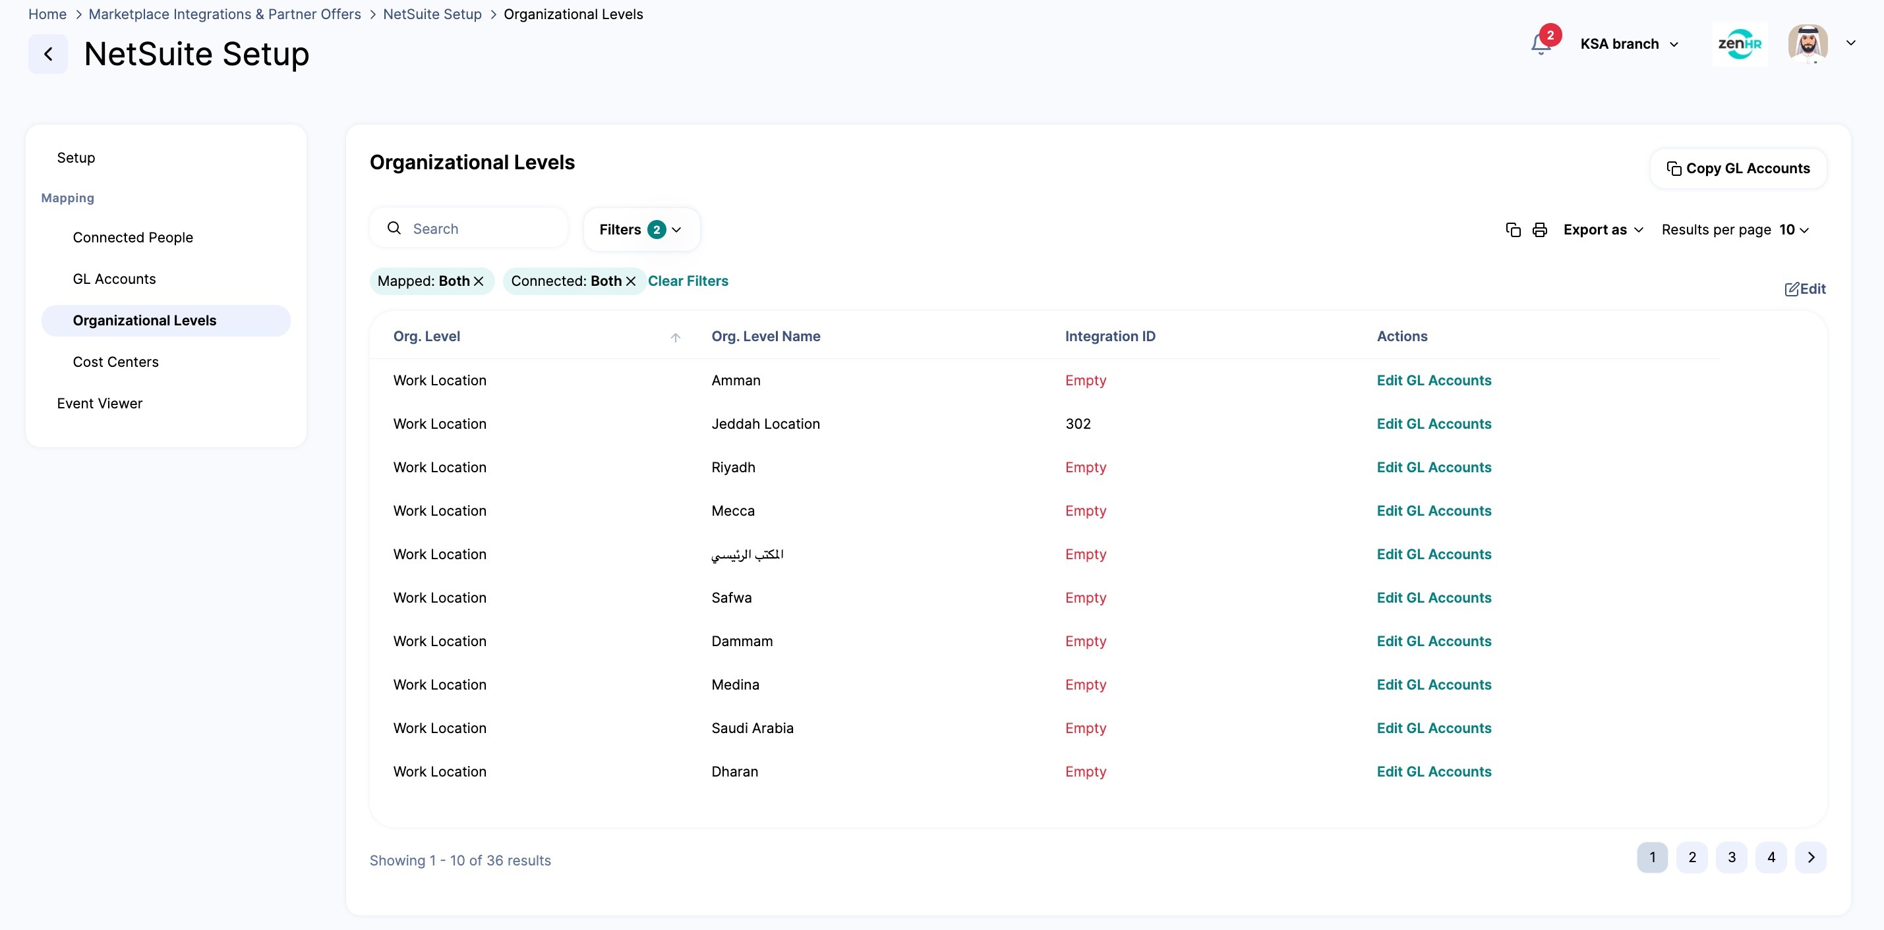Go to page 3

(1731, 857)
